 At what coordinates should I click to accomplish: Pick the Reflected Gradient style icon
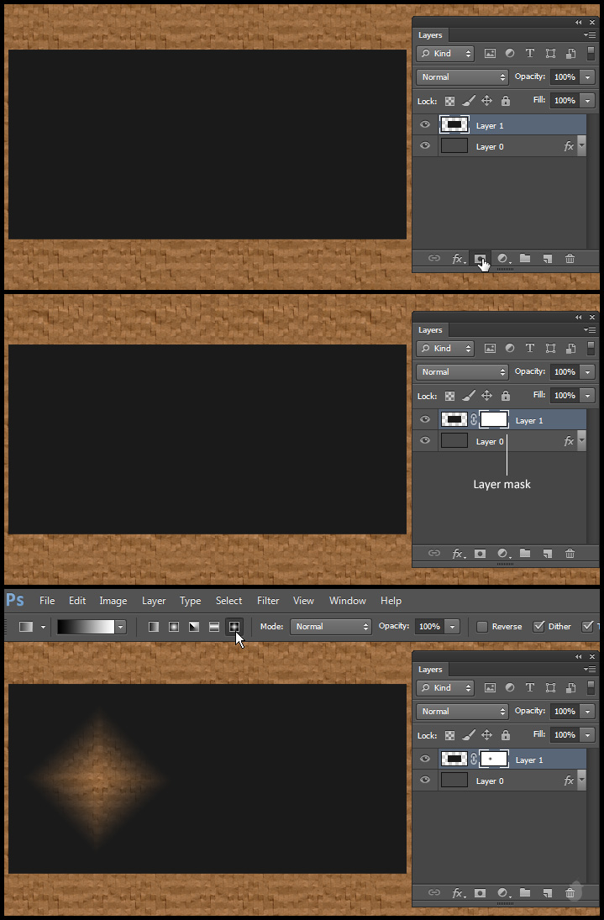click(214, 627)
